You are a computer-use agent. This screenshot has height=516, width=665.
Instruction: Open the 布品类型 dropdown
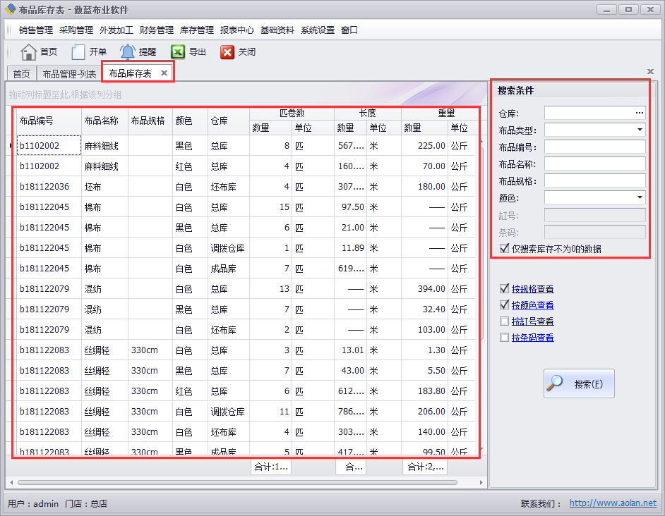click(640, 129)
